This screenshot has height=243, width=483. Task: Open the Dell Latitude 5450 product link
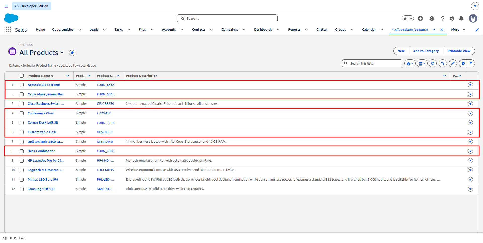pos(45,142)
